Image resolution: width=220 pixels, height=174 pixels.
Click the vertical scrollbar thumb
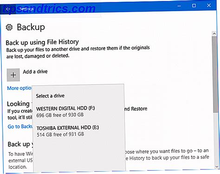click(214, 74)
